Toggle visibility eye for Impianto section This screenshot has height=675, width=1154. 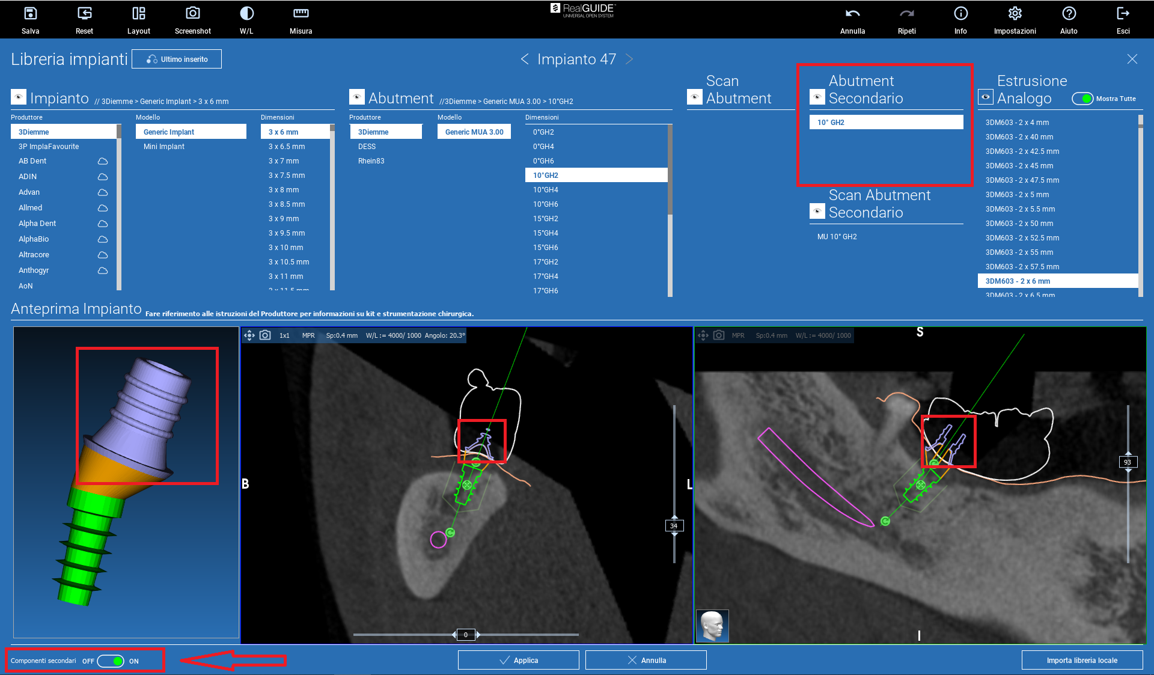coord(19,97)
